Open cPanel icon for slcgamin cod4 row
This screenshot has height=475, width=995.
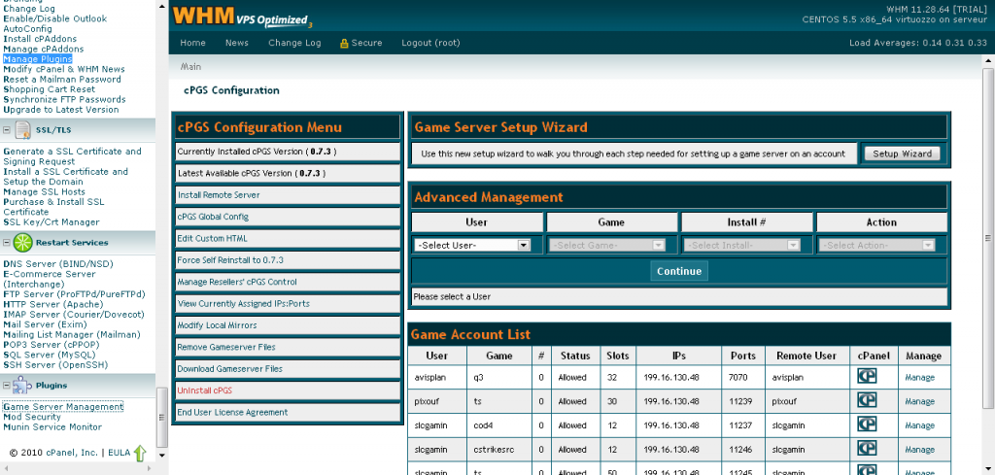tap(866, 424)
